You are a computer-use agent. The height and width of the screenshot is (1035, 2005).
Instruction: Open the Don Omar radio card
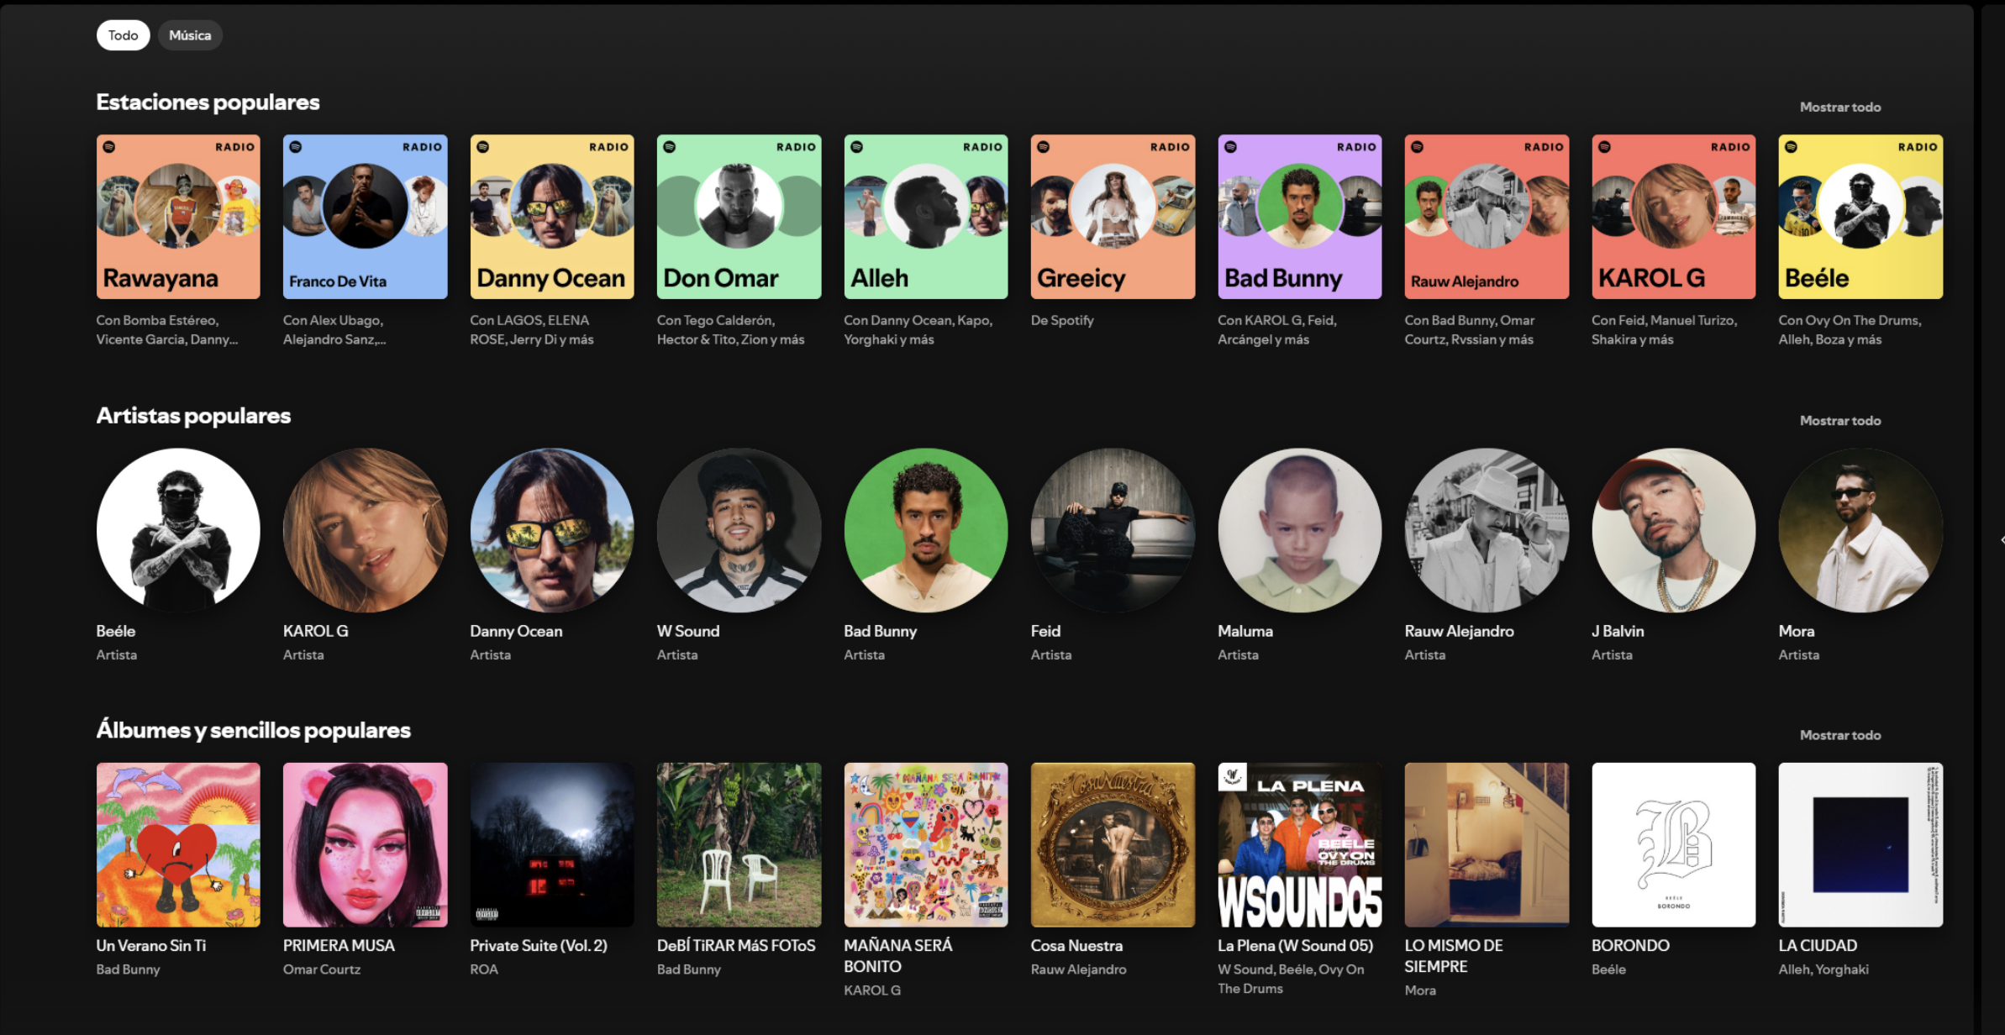click(739, 217)
